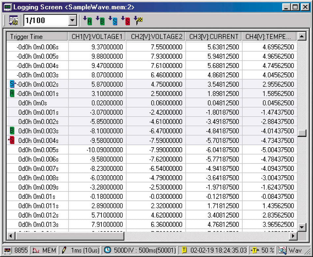Click the horizontal scrollbar right arrow

point(293,236)
